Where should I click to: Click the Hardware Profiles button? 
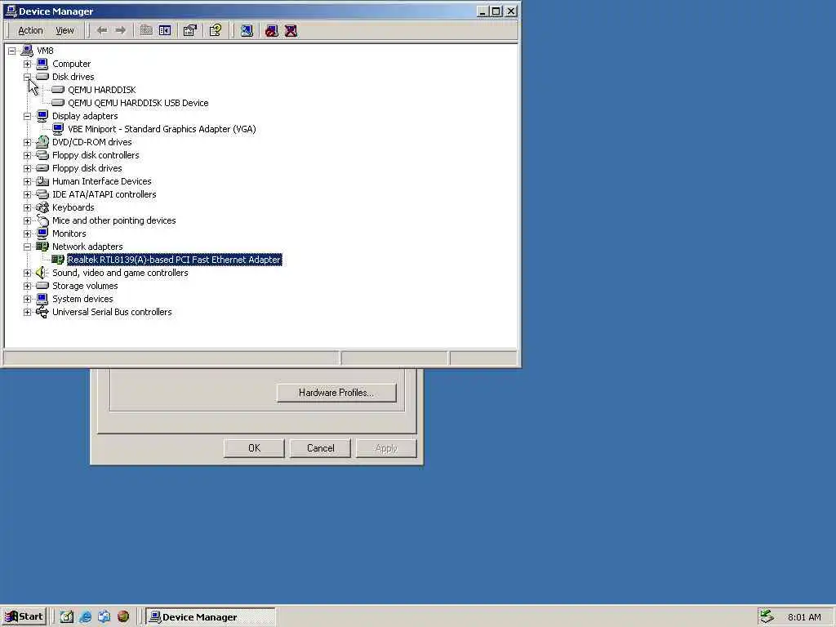(x=336, y=393)
